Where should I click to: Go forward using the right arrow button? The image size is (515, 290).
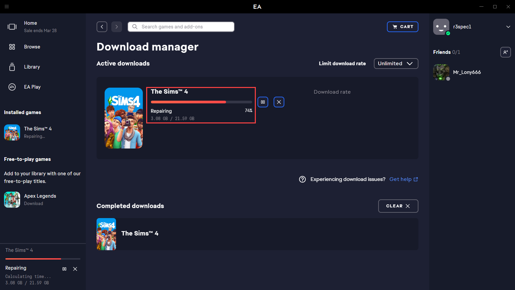(x=117, y=27)
